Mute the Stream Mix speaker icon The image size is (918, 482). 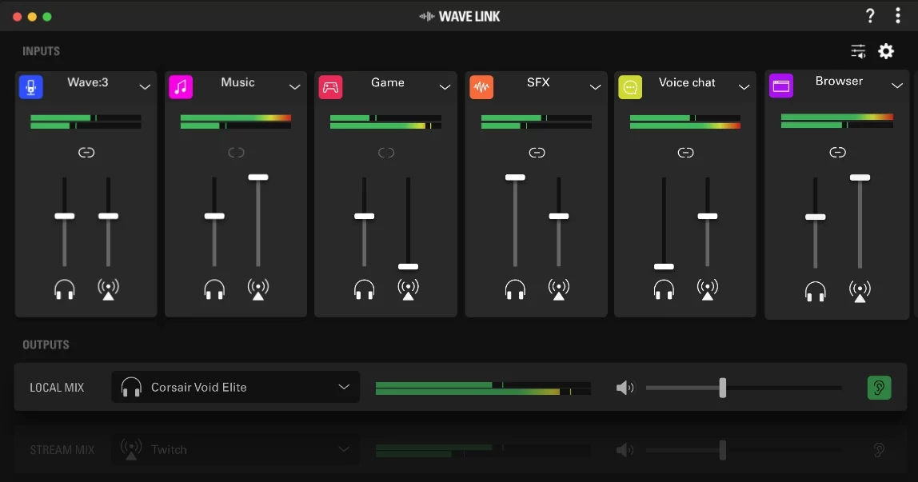625,450
